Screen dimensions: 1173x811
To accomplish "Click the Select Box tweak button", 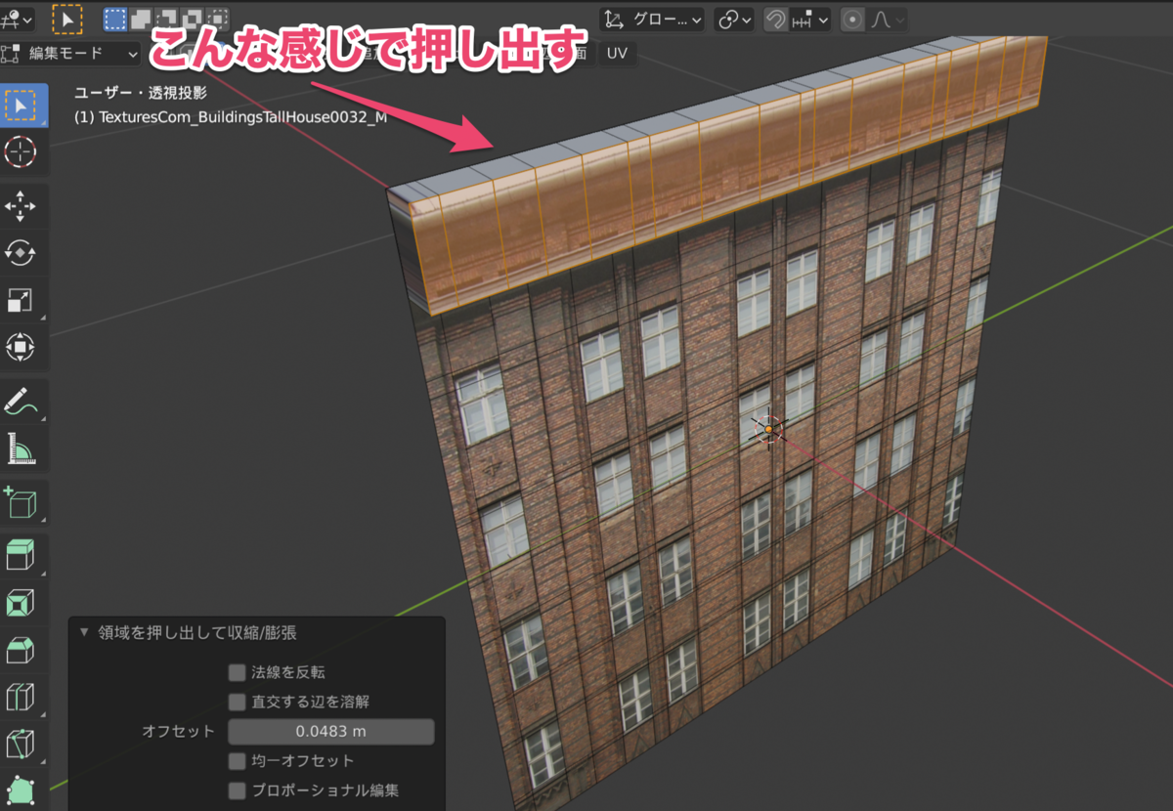I will click(x=66, y=17).
